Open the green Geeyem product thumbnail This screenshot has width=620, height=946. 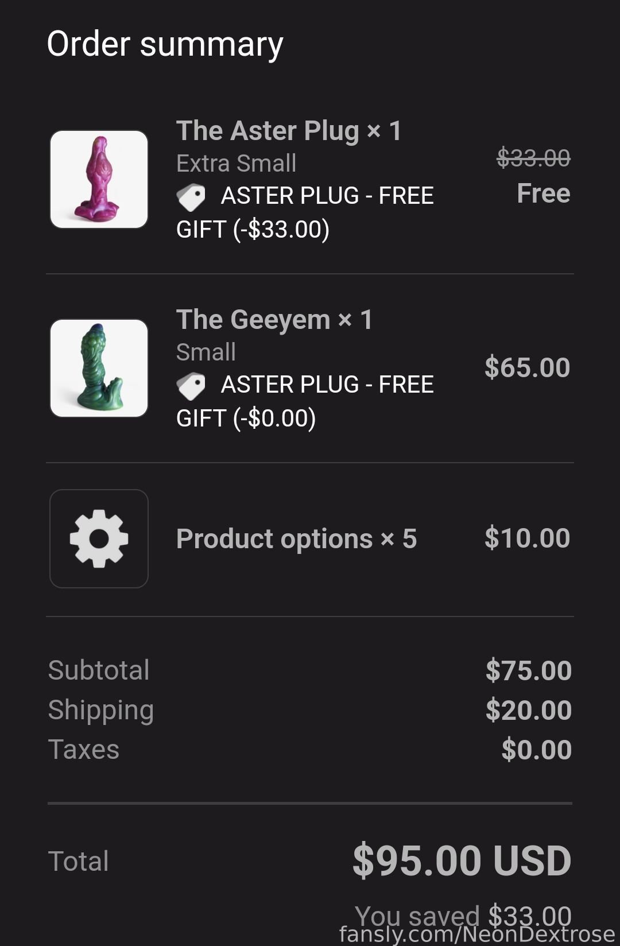point(99,368)
